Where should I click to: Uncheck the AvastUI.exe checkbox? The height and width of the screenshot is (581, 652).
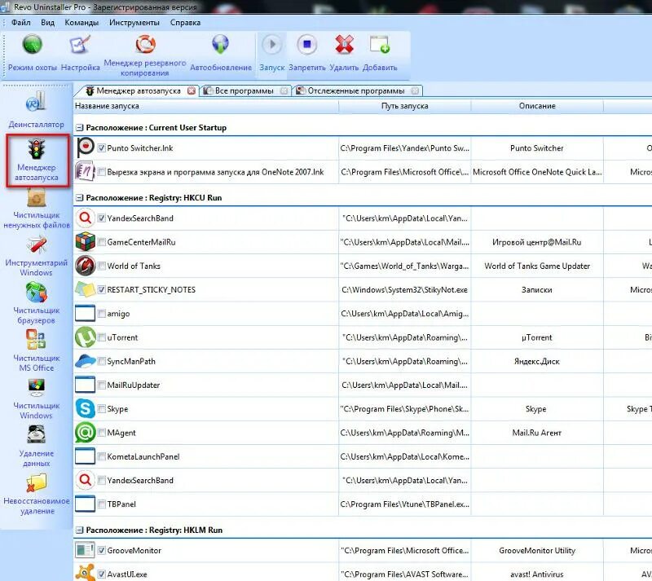click(x=101, y=574)
